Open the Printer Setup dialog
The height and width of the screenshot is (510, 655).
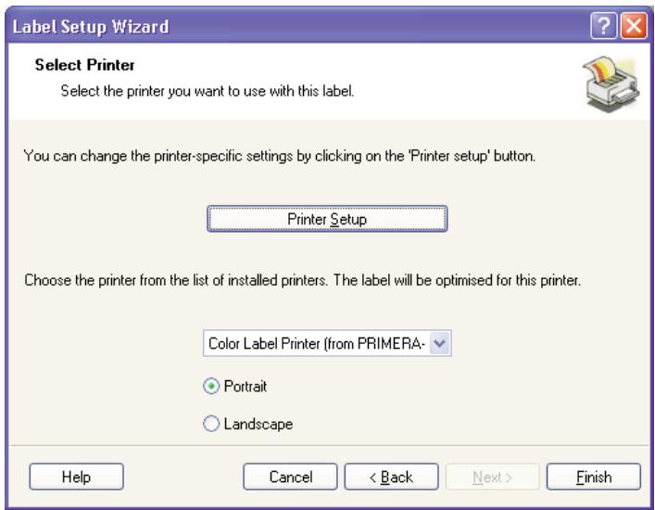(328, 219)
